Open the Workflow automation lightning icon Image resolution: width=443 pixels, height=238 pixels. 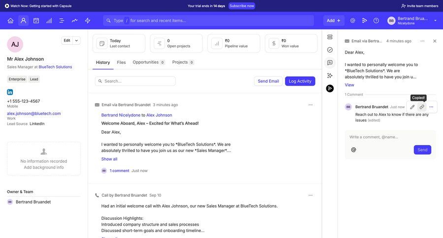88,21
